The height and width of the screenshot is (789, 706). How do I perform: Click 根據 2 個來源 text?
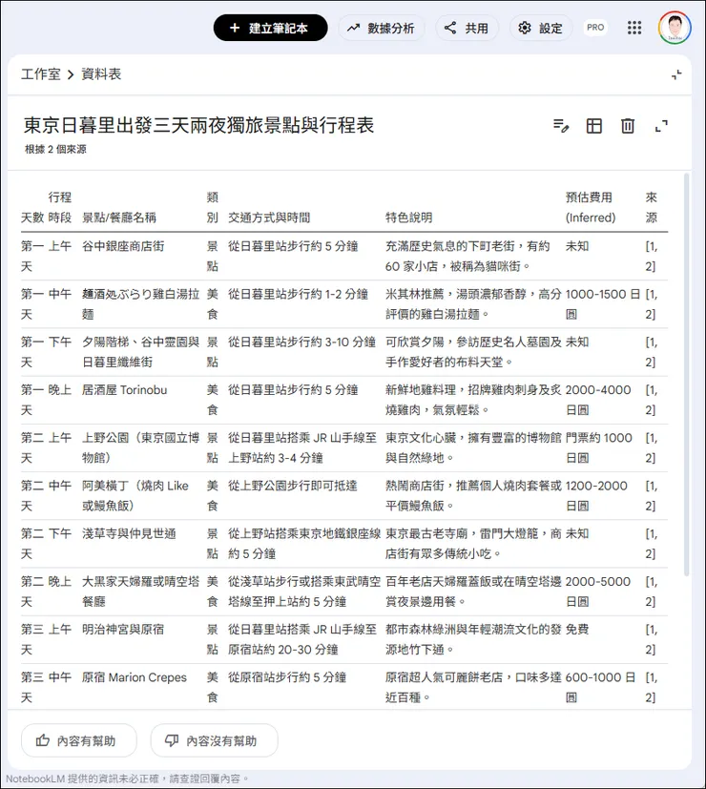pos(55,149)
